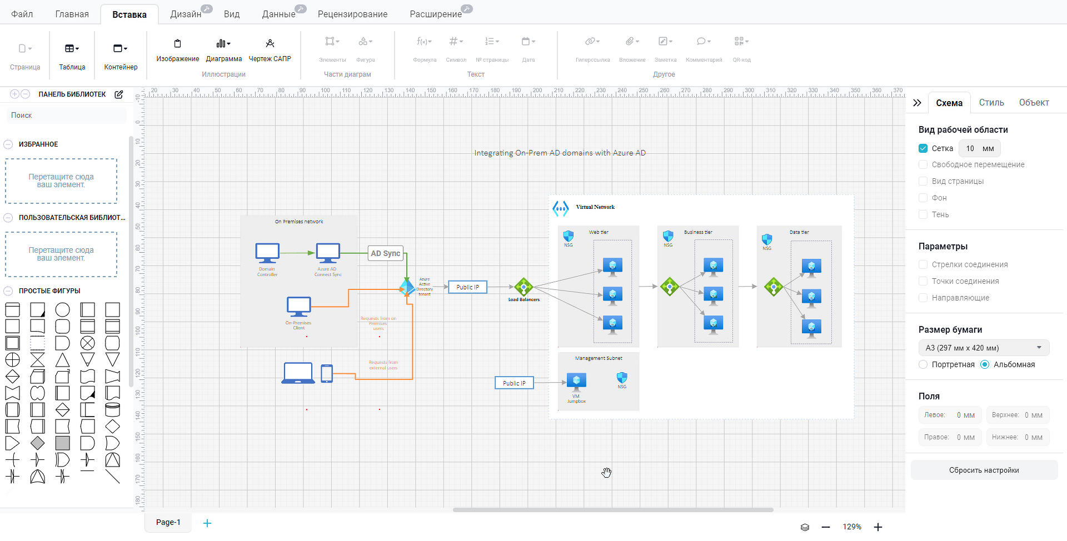Collapse the ИЗБРАННОЕ section
The height and width of the screenshot is (541, 1067).
[8, 144]
